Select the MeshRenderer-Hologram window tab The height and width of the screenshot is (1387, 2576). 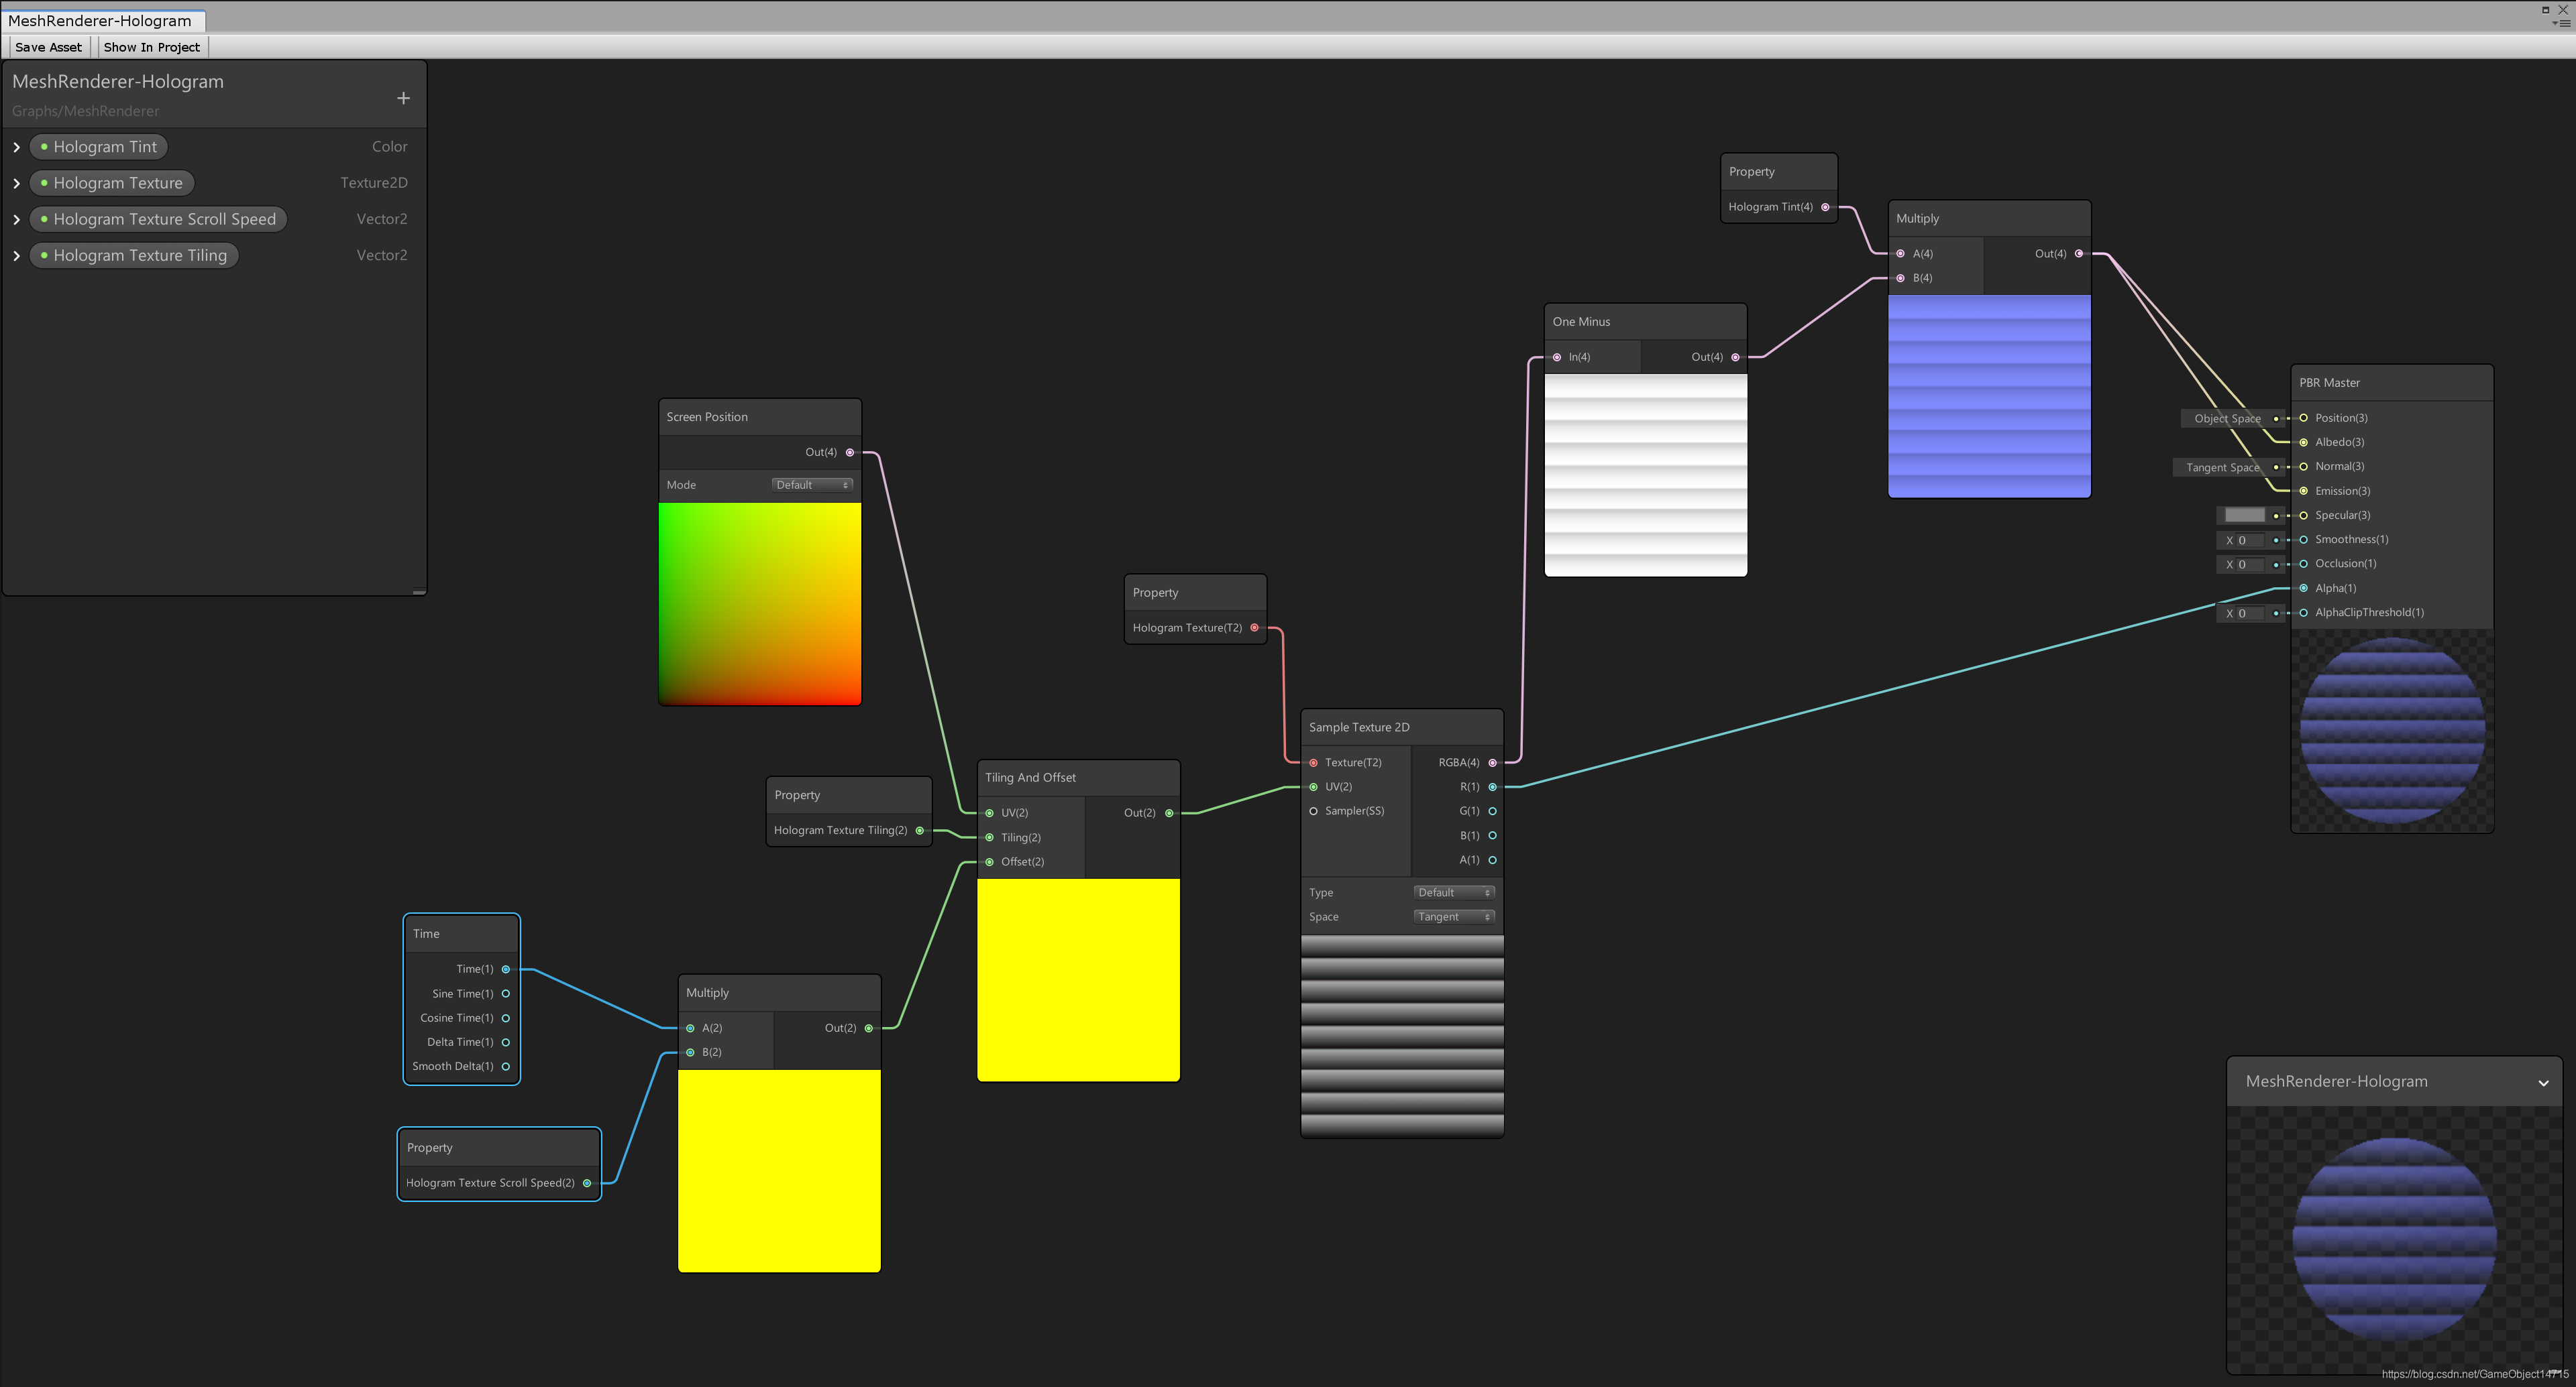[x=100, y=21]
